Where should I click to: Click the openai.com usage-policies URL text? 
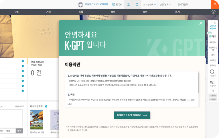(x=111, y=81)
